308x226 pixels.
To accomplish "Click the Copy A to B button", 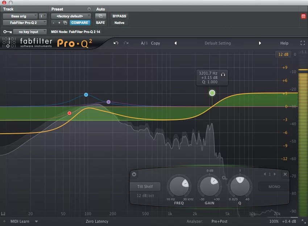I will pos(155,43).
